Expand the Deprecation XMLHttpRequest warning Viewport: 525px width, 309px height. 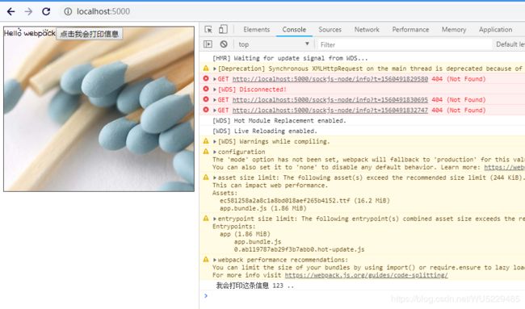tap(215, 69)
